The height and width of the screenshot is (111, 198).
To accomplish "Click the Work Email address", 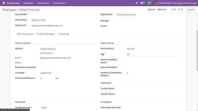I will tap(47, 26).
